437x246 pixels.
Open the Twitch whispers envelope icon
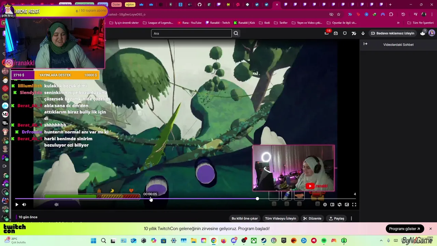pyautogui.click(x=336, y=33)
